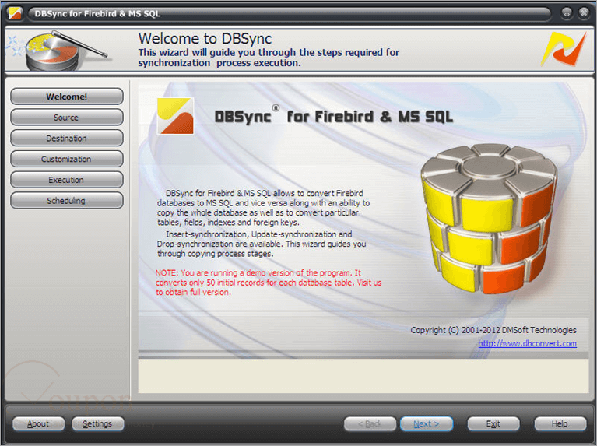The height and width of the screenshot is (446, 597).
Task: Click the yellow and orange database barrel graphic
Action: pyautogui.click(x=489, y=218)
